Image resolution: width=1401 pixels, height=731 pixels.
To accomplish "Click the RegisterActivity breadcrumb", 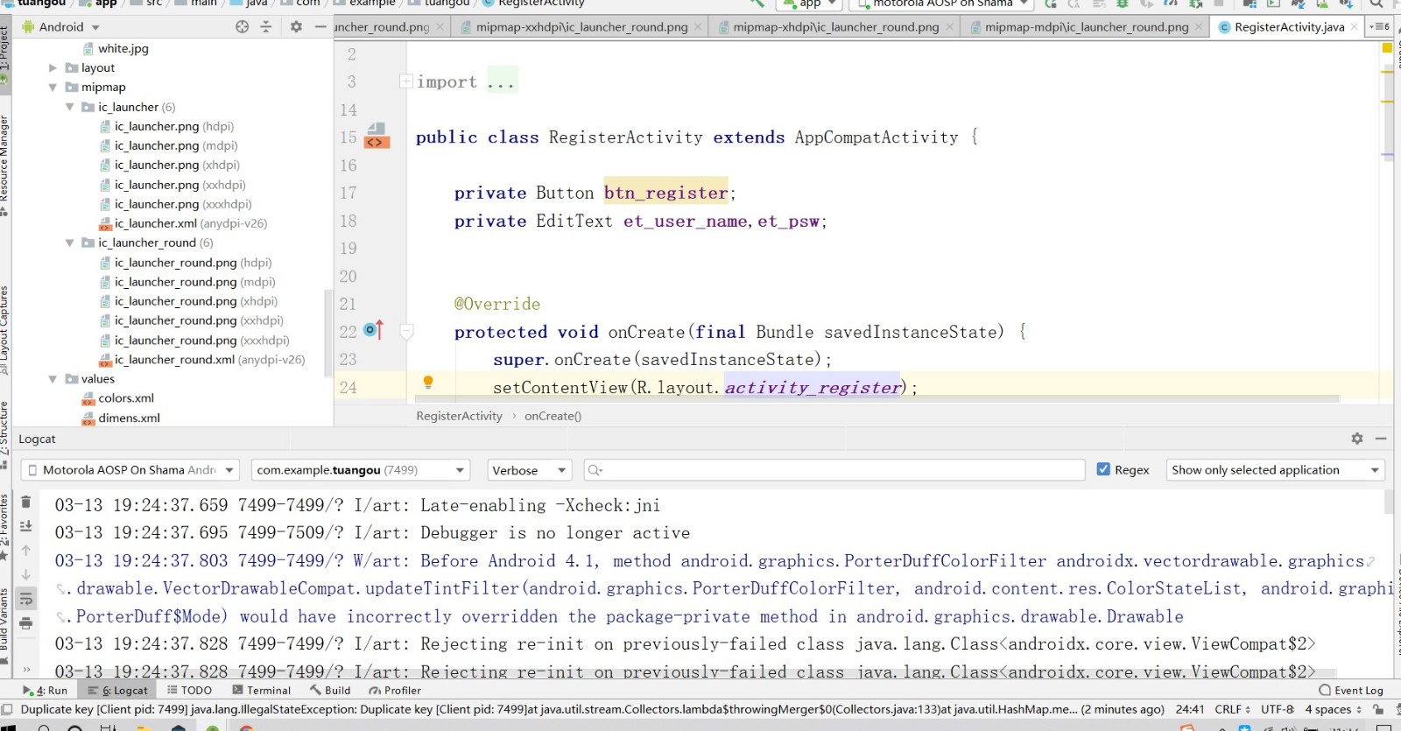I will pos(460,416).
